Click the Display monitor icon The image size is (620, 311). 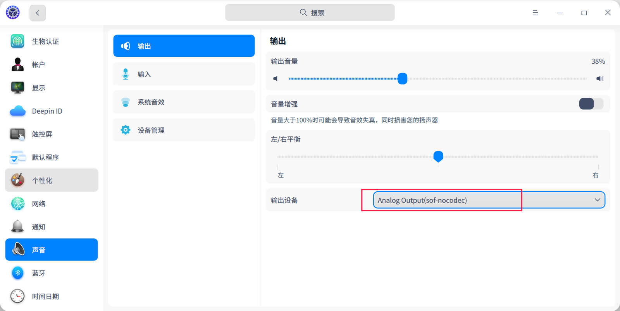[x=17, y=88]
